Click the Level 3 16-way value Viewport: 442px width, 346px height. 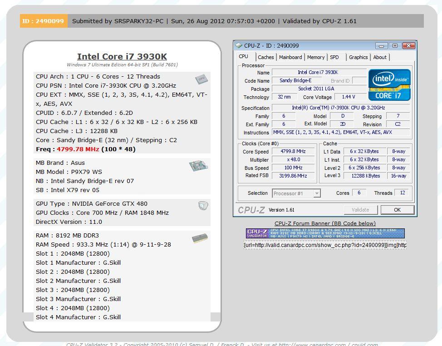pos(398,176)
